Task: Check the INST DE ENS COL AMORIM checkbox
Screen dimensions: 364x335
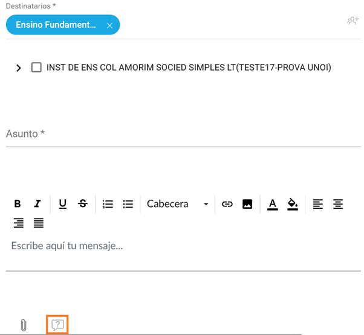Action: pyautogui.click(x=36, y=68)
